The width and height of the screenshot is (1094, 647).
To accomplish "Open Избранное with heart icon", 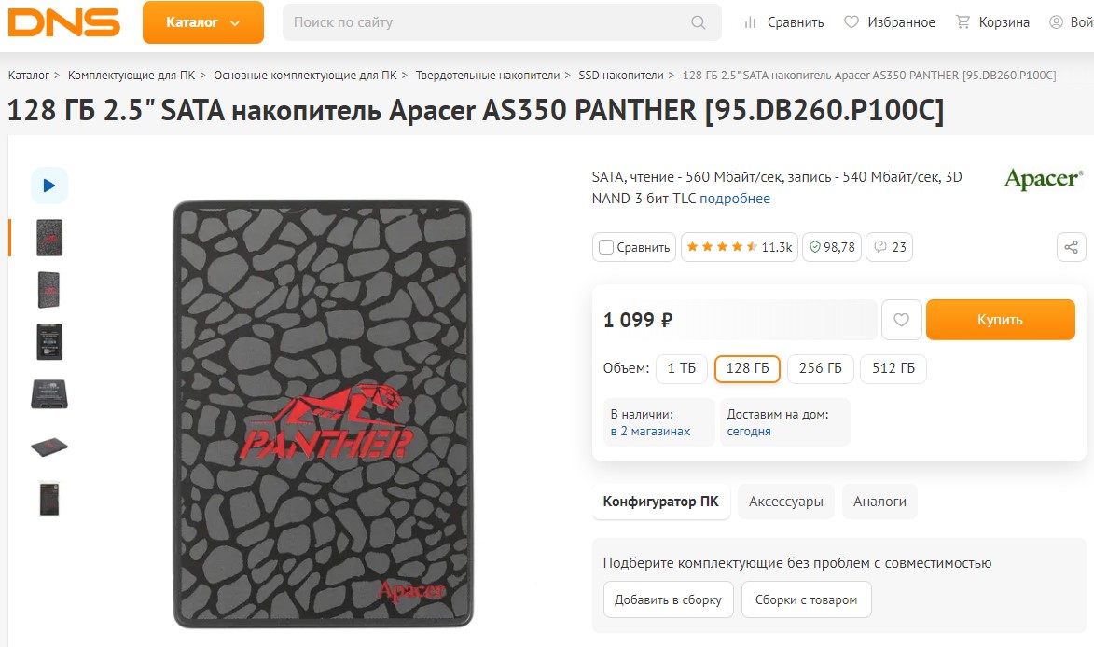I will (x=889, y=22).
